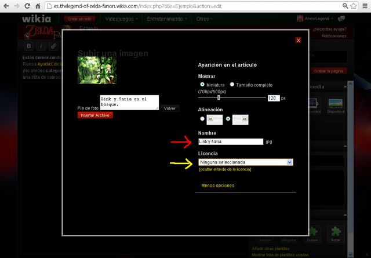The image size is (371, 258).
Task: Open the Chrome menu hamburger icon
Action: [365, 6]
